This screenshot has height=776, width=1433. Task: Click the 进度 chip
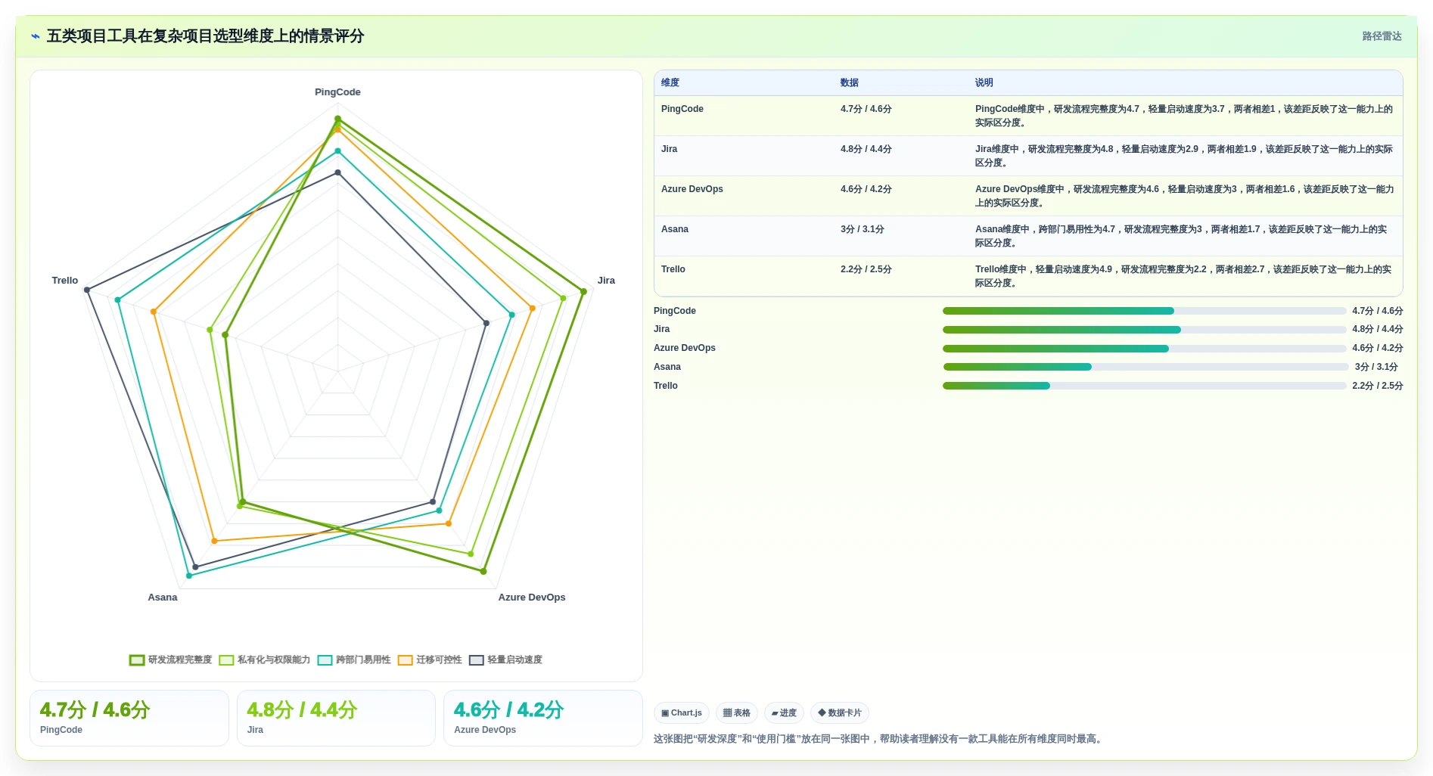(x=784, y=712)
